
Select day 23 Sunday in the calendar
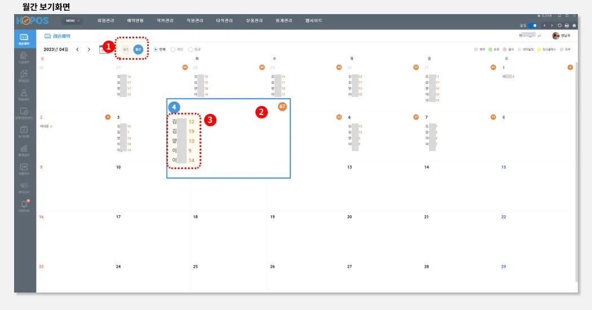pos(41,267)
